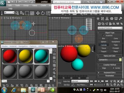Select the yellow material sample slot

click(x=26, y=56)
